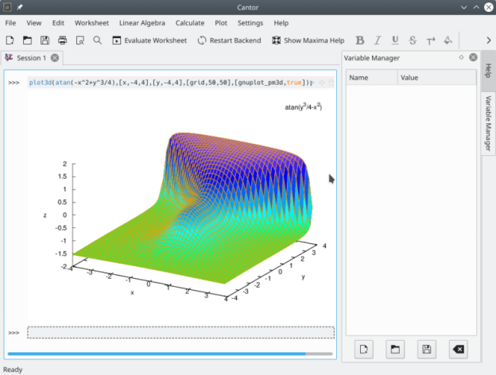The width and height of the screenshot is (496, 375).
Task: Apply strikethrough text formatting
Action: pos(413,40)
